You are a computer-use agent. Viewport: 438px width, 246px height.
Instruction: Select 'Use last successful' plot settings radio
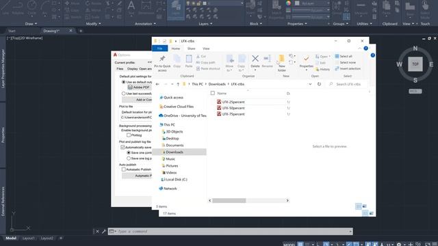[123, 94]
